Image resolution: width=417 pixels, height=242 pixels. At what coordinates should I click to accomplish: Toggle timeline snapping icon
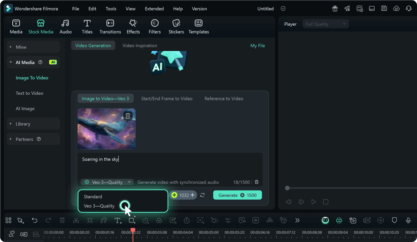click(339, 220)
